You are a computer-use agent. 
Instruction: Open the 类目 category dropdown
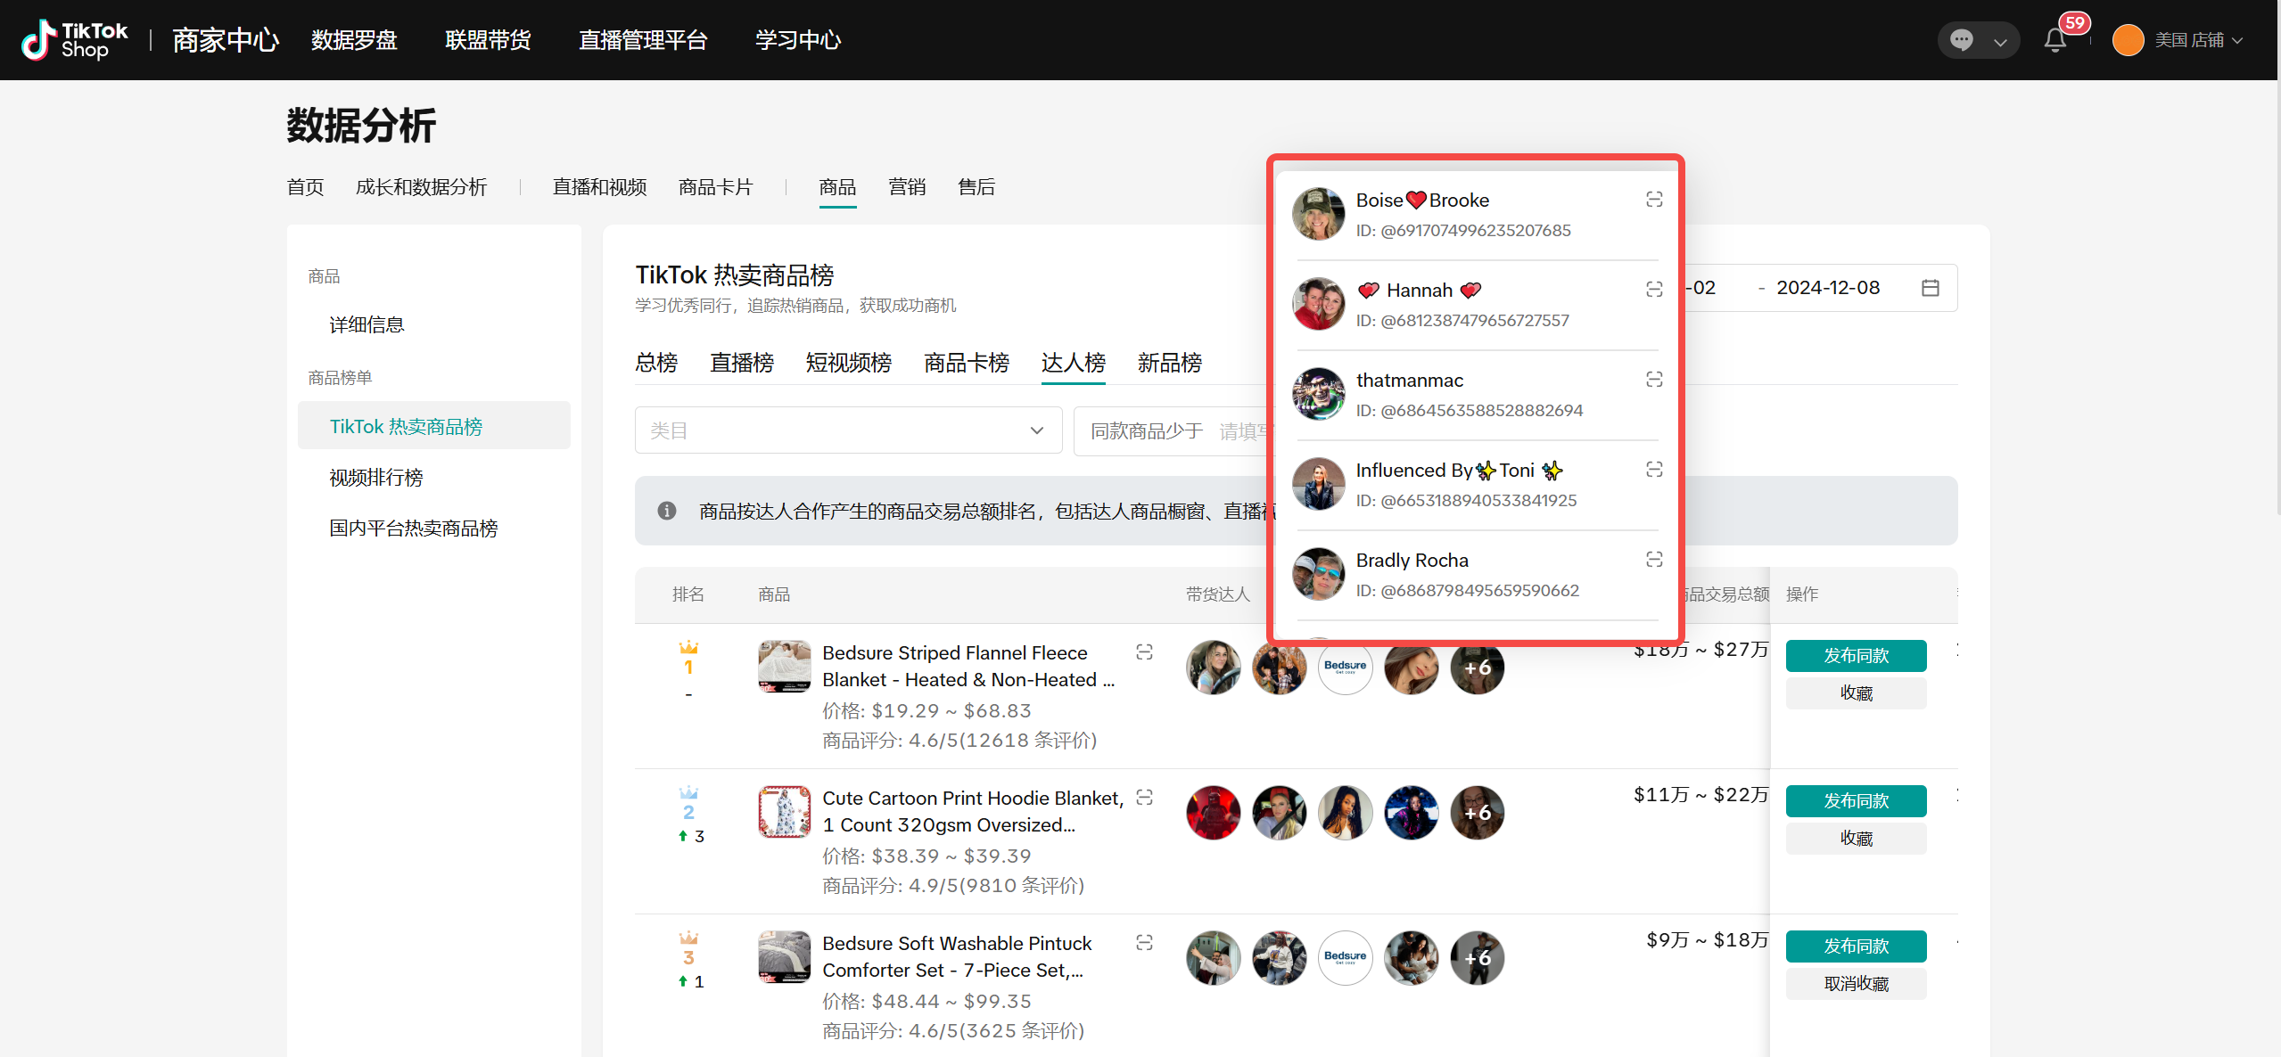(847, 430)
